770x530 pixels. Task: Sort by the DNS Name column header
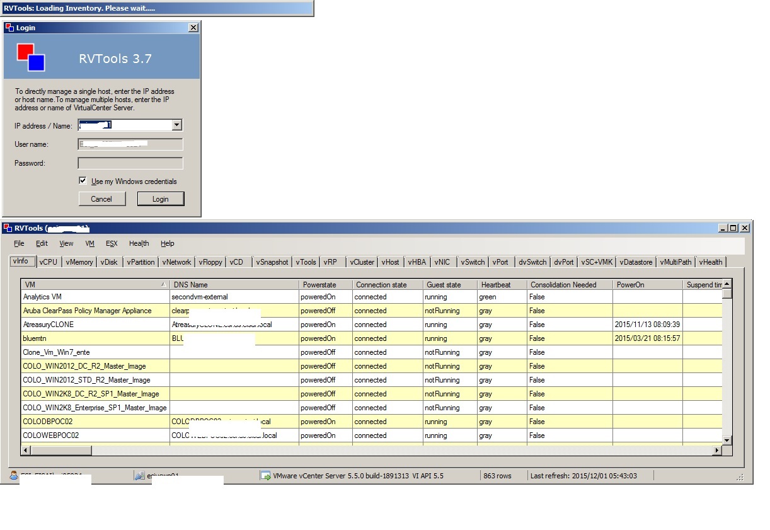pyautogui.click(x=234, y=284)
